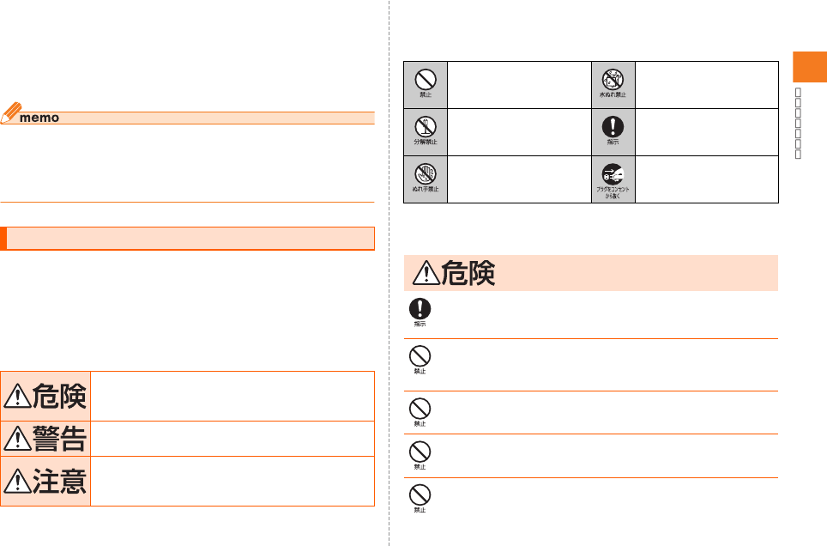Image resolution: width=827 pixels, height=546 pixels.
Task: Select the 警告 warning label cell
Action: tap(45, 439)
